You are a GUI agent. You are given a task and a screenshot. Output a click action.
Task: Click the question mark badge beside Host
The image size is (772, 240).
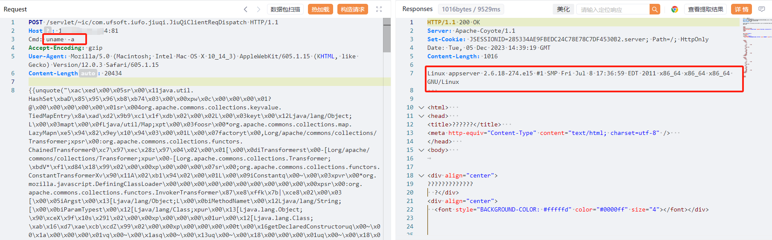pyautogui.click(x=48, y=31)
